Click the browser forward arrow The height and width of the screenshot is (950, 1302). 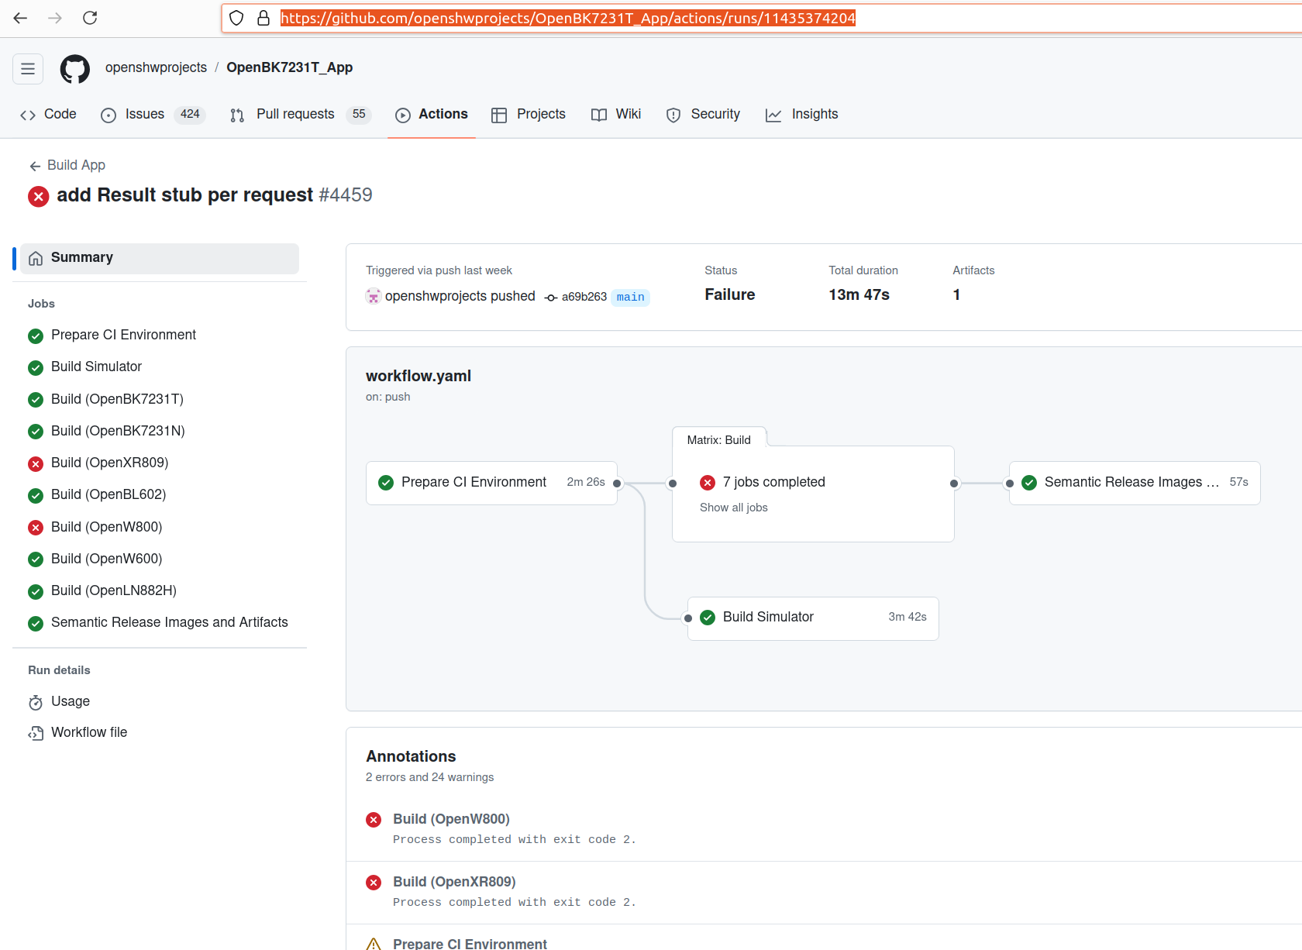(55, 18)
